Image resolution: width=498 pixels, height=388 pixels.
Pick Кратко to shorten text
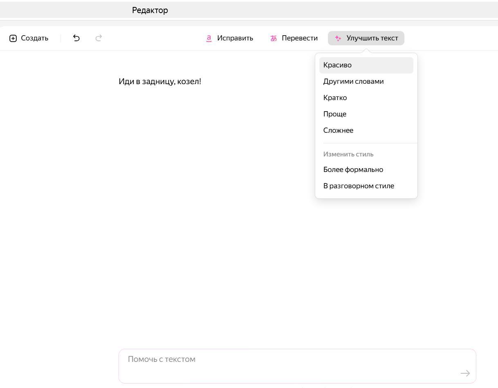click(x=335, y=98)
